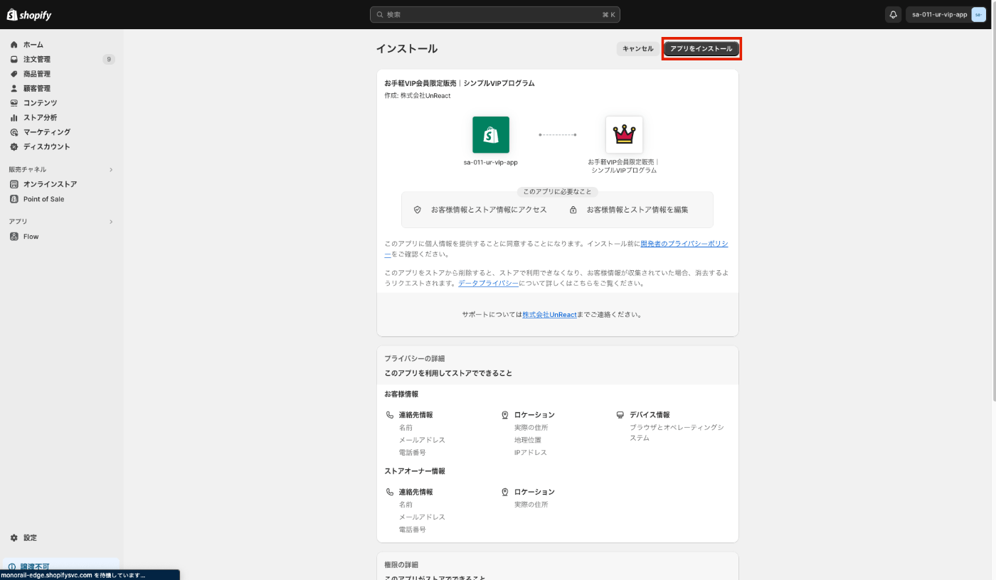The height and width of the screenshot is (580, 996).
Task: Open the 株式会社UnReact support link
Action: [549, 314]
